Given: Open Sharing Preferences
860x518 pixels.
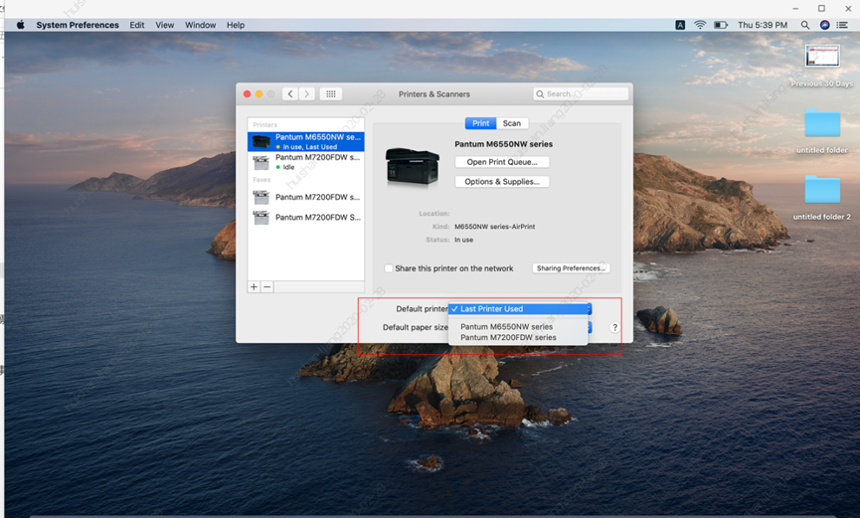Looking at the screenshot, I should [x=571, y=268].
